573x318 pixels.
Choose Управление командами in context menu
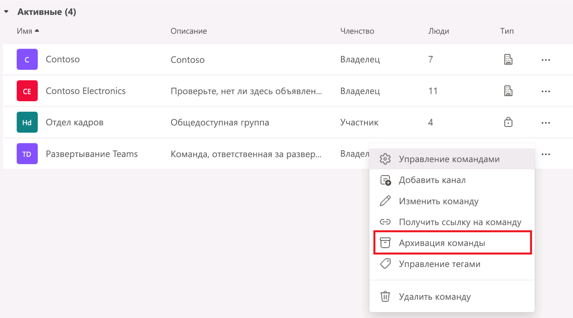click(452, 159)
